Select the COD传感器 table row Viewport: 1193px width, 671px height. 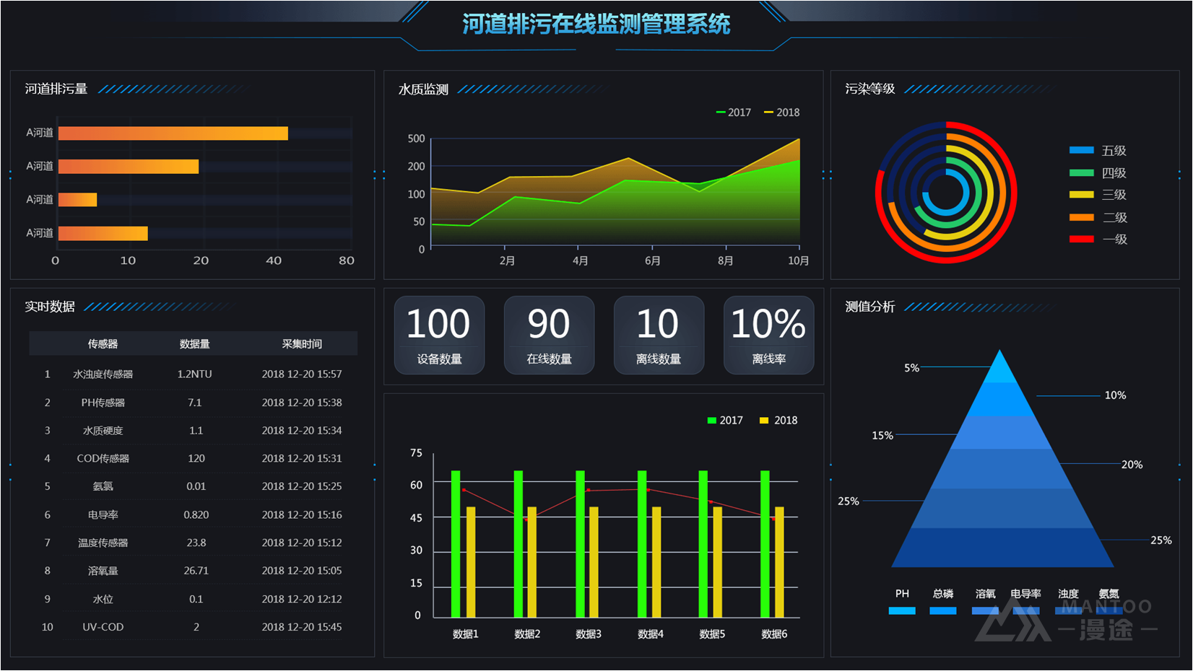pyautogui.click(x=193, y=459)
